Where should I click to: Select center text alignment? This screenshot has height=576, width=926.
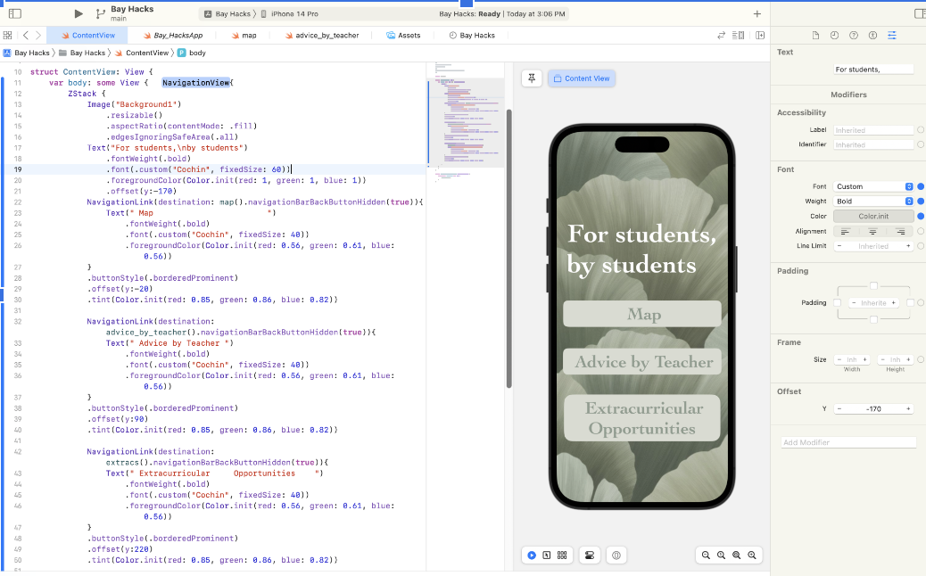pos(872,231)
